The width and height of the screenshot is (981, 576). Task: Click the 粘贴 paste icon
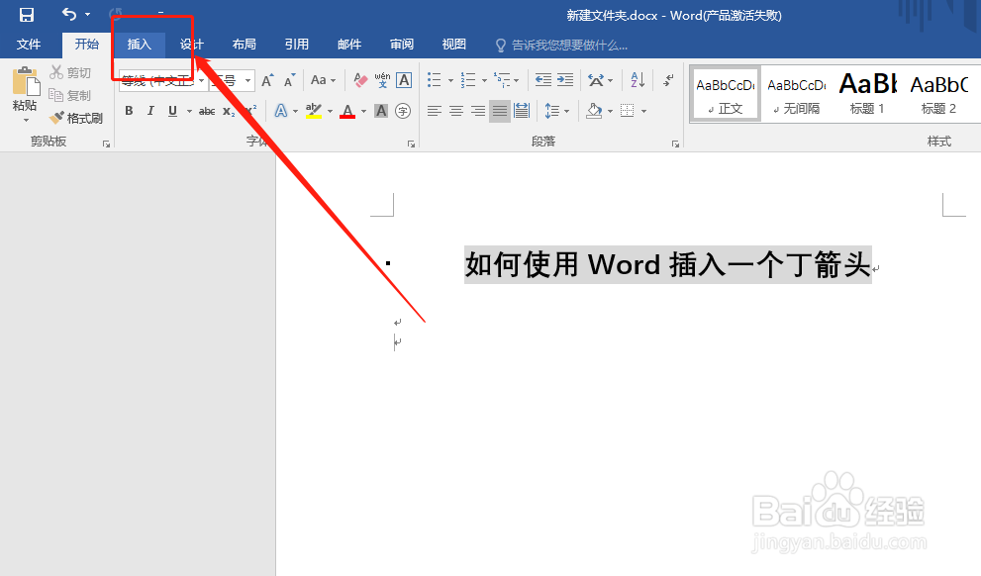[25, 82]
